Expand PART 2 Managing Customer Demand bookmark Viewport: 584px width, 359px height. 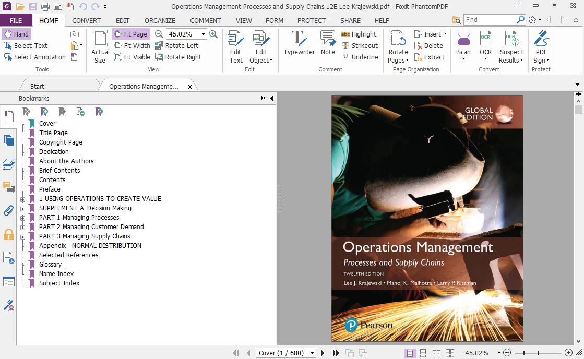pos(23,227)
